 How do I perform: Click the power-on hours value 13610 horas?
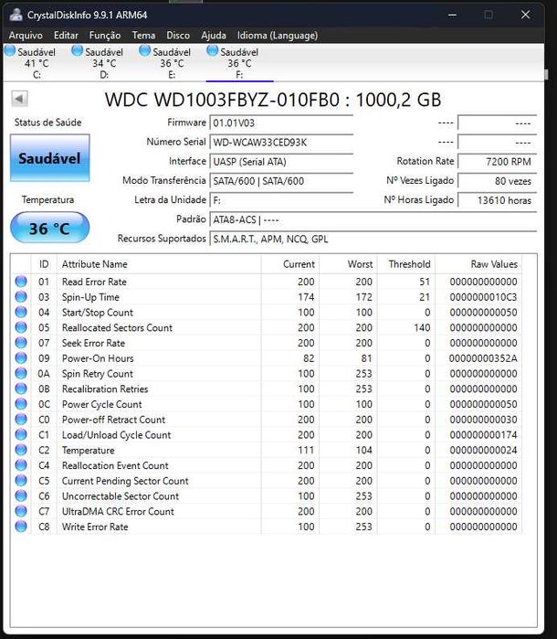click(x=497, y=200)
